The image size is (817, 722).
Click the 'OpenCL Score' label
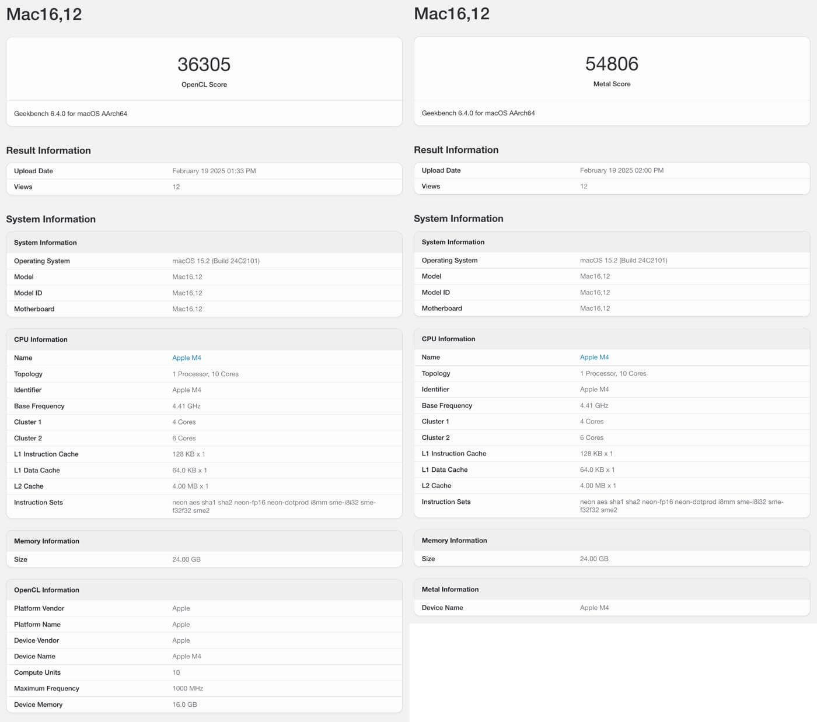pyautogui.click(x=204, y=85)
